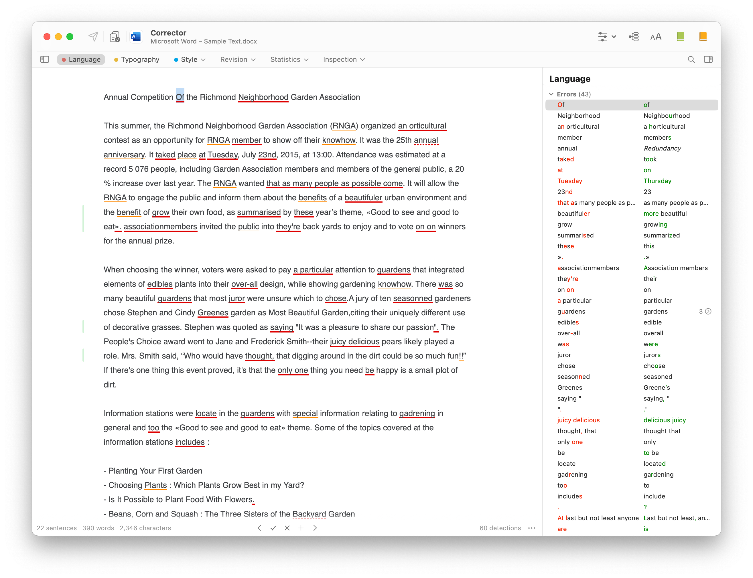Viewport: 753px width, 578px height.
Task: Click the underlined word 'seasonned'
Action: 413,298
